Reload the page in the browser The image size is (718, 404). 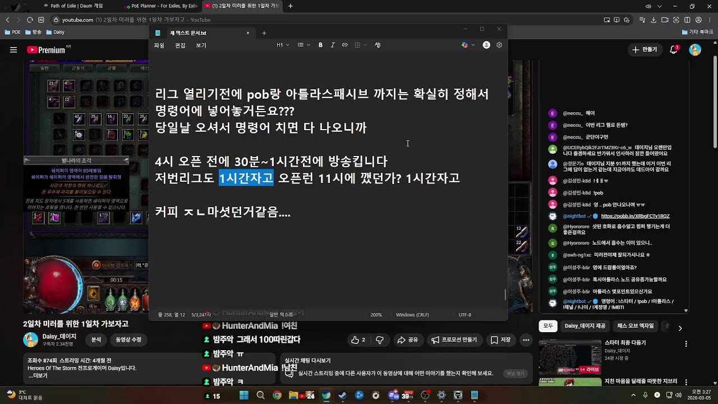[x=30, y=20]
